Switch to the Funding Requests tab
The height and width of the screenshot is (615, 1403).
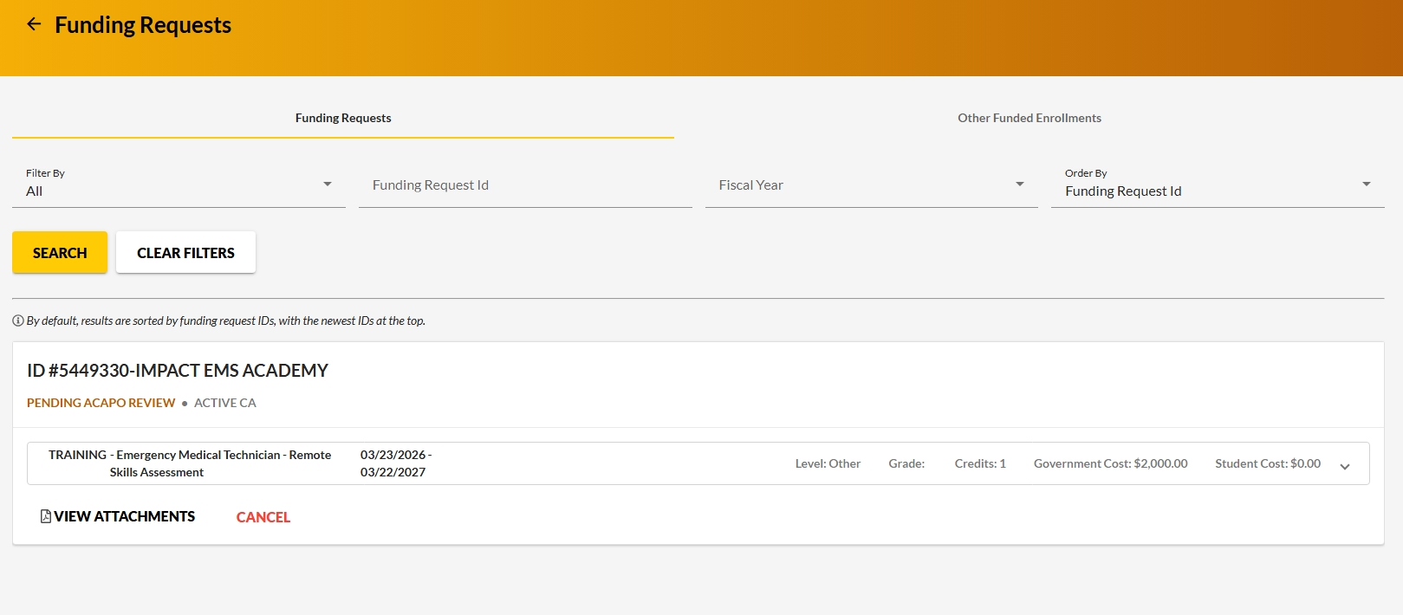tap(343, 118)
